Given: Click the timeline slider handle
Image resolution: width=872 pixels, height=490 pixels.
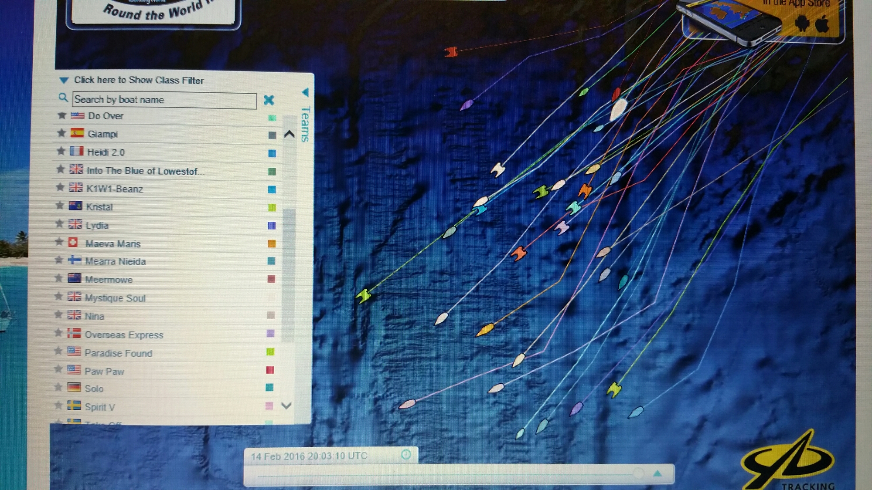Looking at the screenshot, I should click(x=639, y=473).
